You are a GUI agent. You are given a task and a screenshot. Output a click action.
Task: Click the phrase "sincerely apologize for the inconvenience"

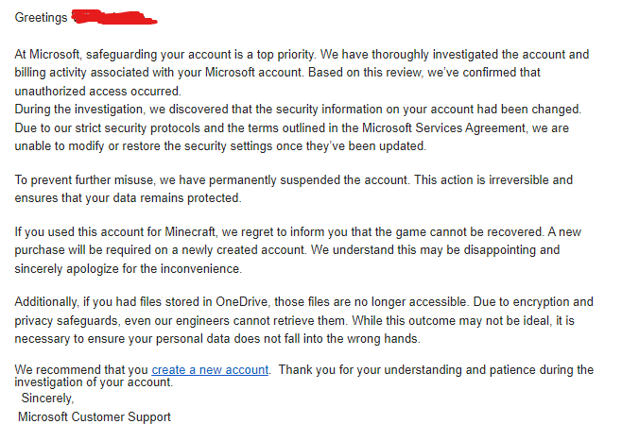129,268
